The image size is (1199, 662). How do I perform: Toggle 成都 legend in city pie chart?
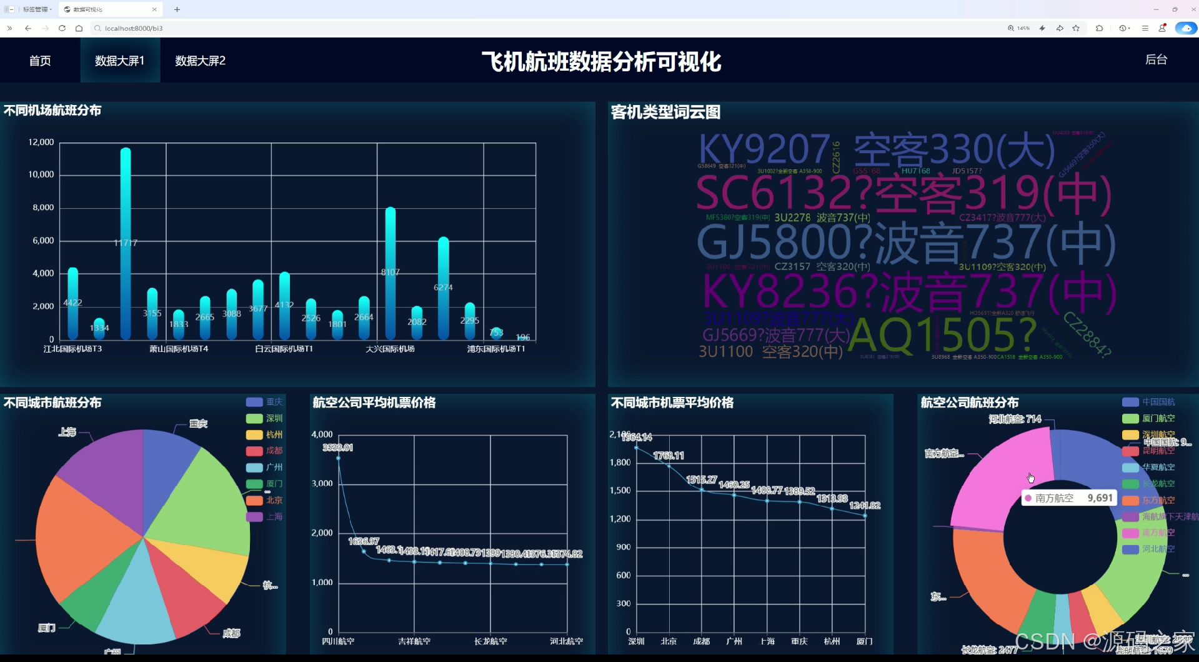264,451
